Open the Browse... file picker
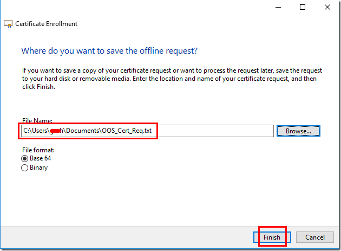Screen dimensions: 341x251 point(298,131)
